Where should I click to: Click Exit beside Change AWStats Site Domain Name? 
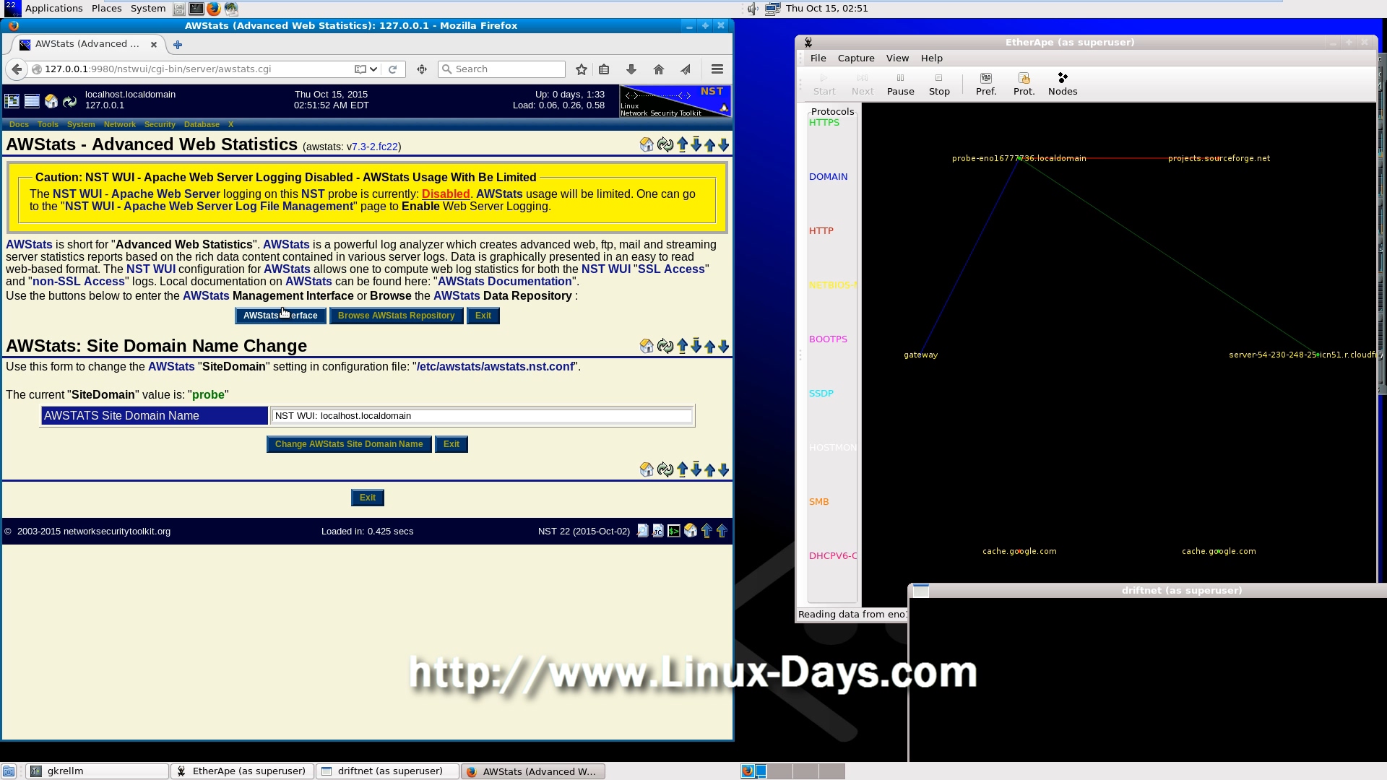[451, 444]
